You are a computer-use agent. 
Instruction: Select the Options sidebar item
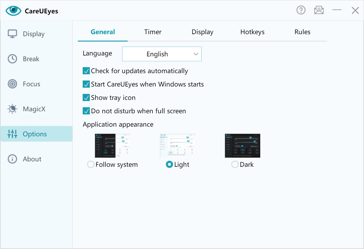tap(36, 134)
